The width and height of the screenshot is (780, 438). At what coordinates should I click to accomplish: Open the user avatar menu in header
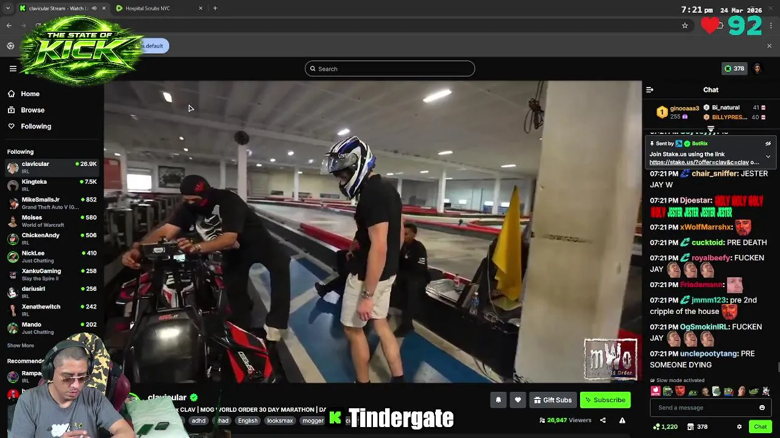[757, 69]
